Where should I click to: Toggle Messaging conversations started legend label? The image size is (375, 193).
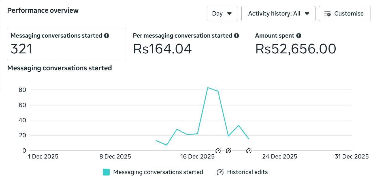pos(158,172)
